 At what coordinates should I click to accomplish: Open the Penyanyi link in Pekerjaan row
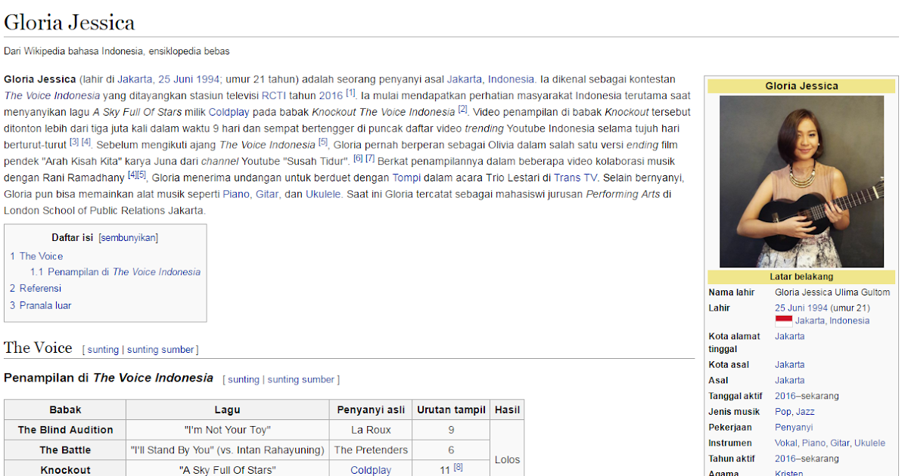[x=794, y=428]
